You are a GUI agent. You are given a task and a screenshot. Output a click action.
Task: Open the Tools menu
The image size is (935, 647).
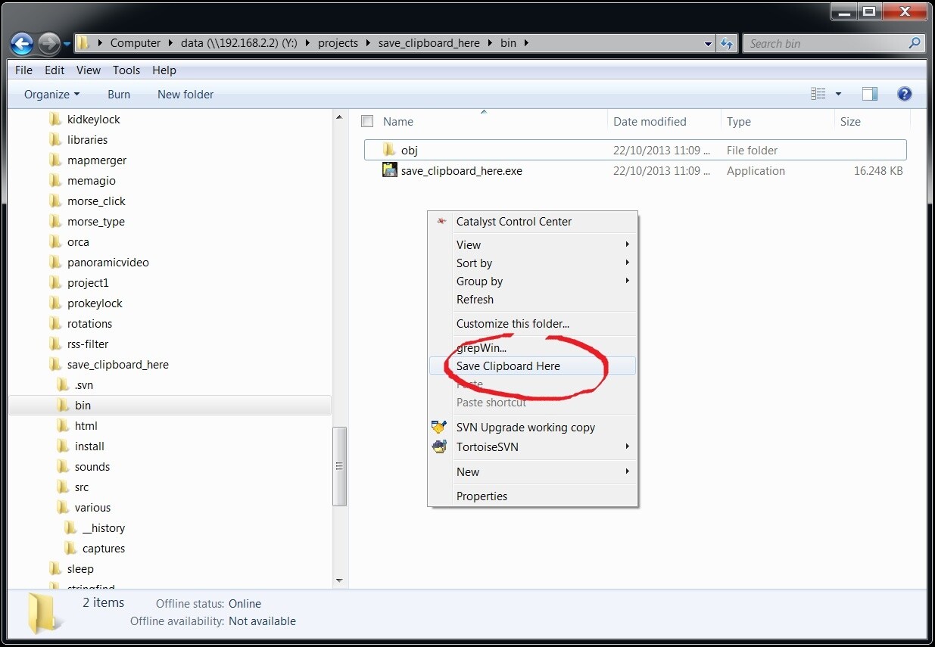coord(126,70)
